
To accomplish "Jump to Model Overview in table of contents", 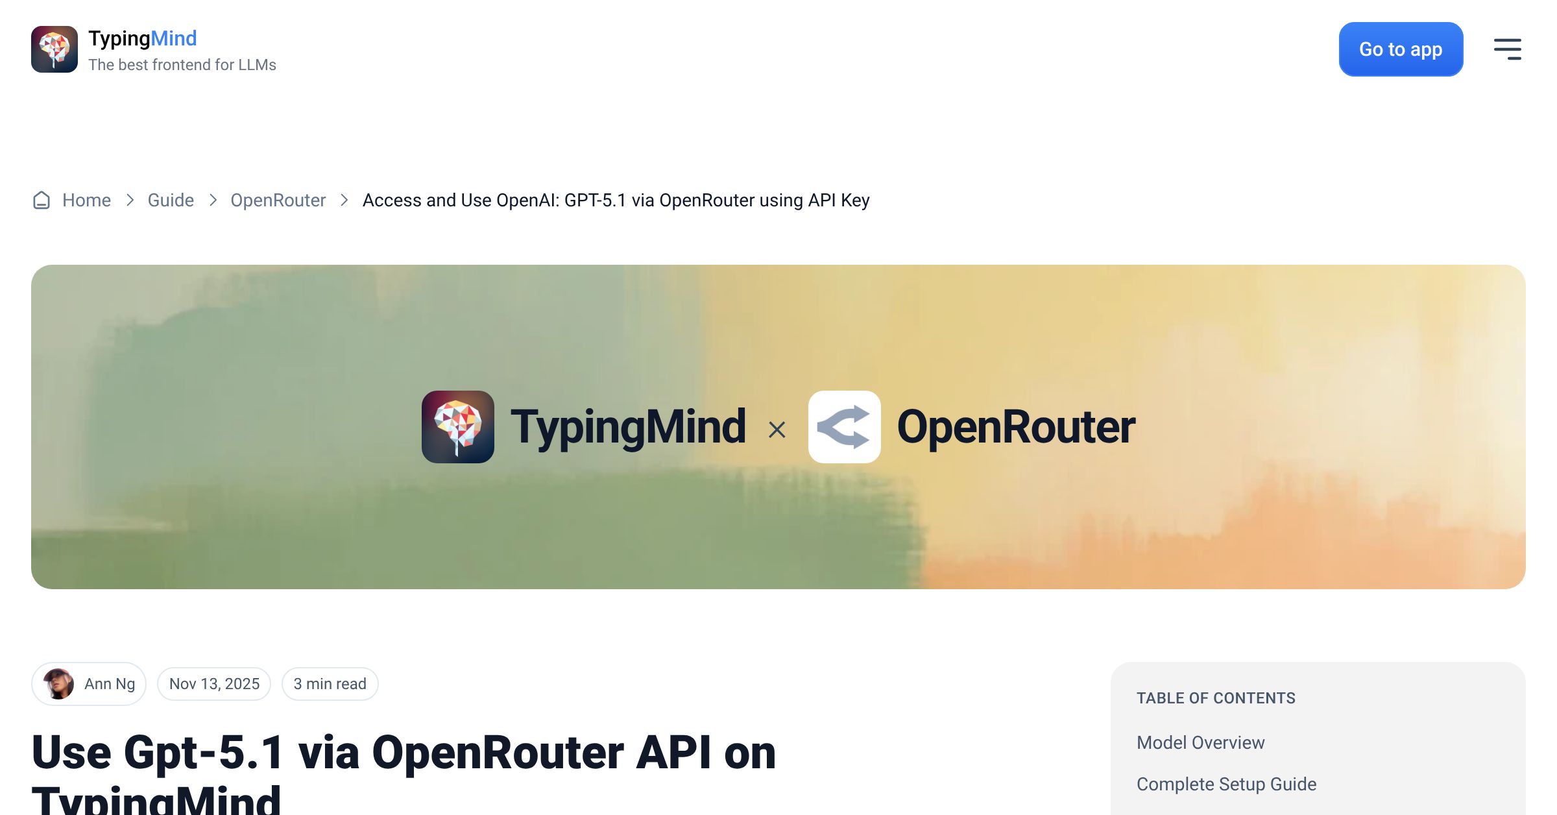I will pyautogui.click(x=1201, y=742).
